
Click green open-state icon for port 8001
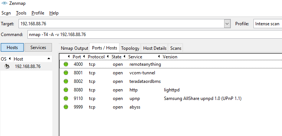66,73
